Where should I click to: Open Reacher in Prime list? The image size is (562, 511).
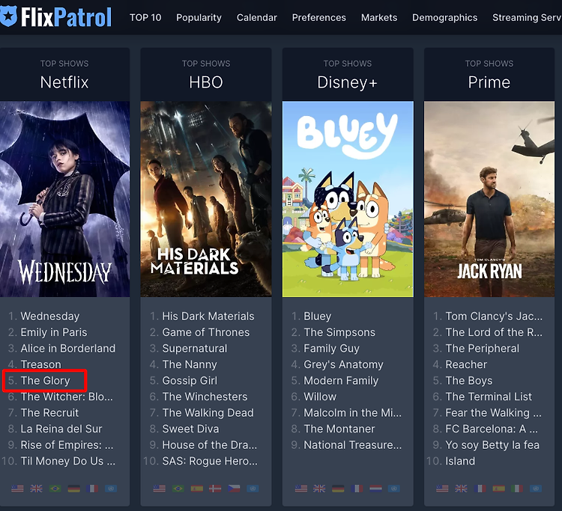pyautogui.click(x=466, y=364)
